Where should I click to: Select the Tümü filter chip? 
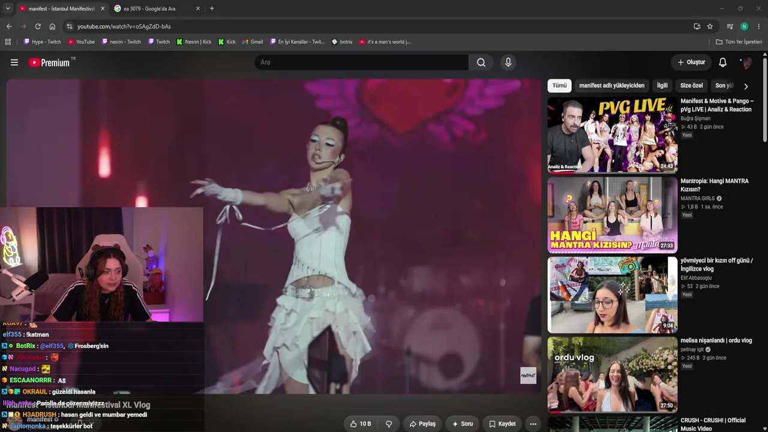coord(559,85)
